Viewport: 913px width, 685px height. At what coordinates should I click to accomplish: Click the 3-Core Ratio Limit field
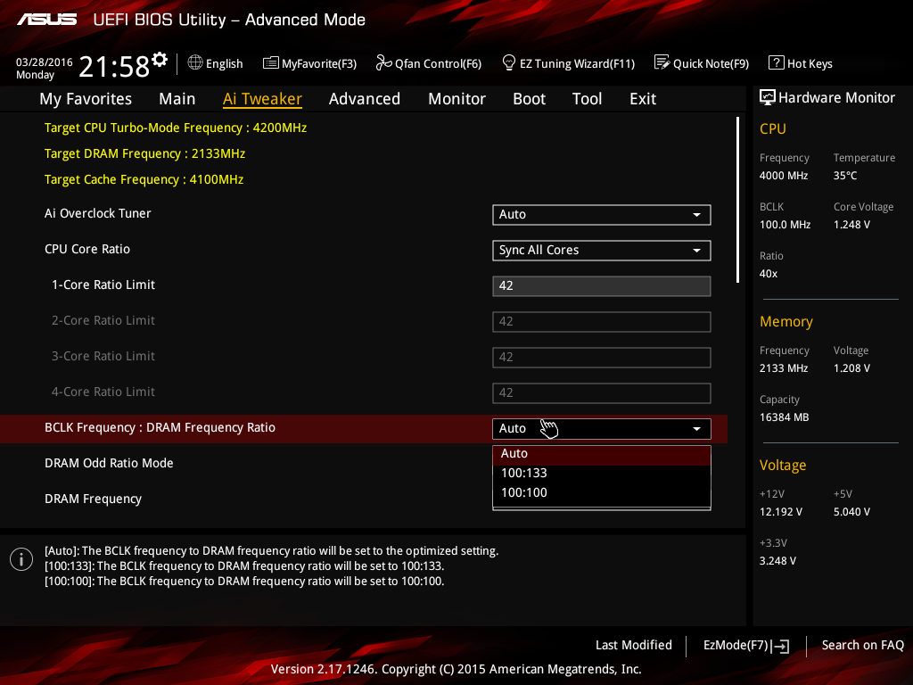(x=602, y=357)
